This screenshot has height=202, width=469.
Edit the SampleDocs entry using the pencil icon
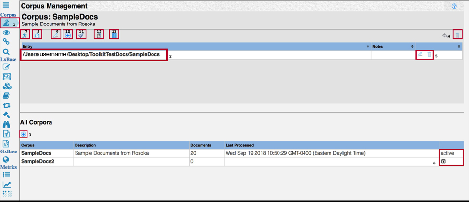420,54
